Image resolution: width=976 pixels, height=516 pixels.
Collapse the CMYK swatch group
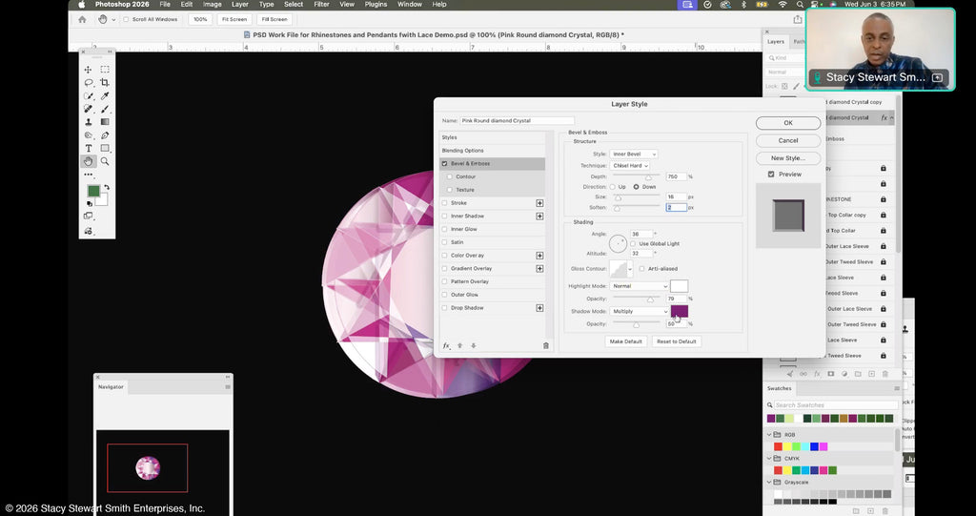tap(769, 458)
